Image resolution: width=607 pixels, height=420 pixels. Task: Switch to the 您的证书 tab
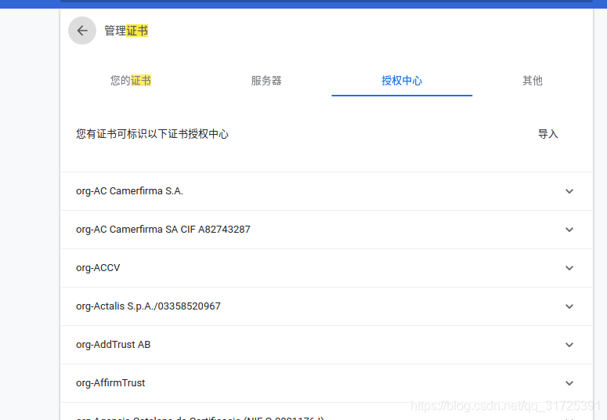[x=131, y=81]
